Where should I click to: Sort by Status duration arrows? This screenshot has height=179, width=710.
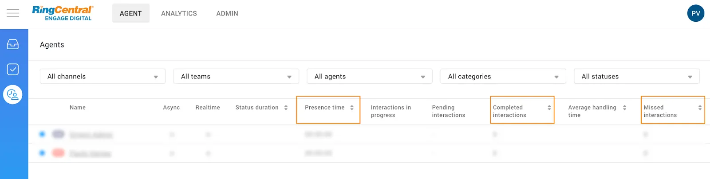click(x=286, y=108)
